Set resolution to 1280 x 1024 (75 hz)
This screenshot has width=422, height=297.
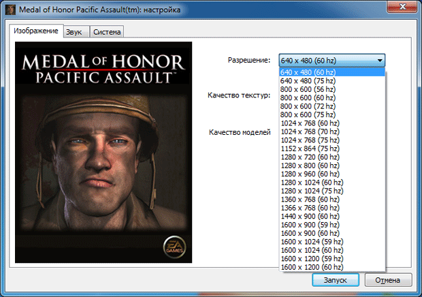[332, 191]
